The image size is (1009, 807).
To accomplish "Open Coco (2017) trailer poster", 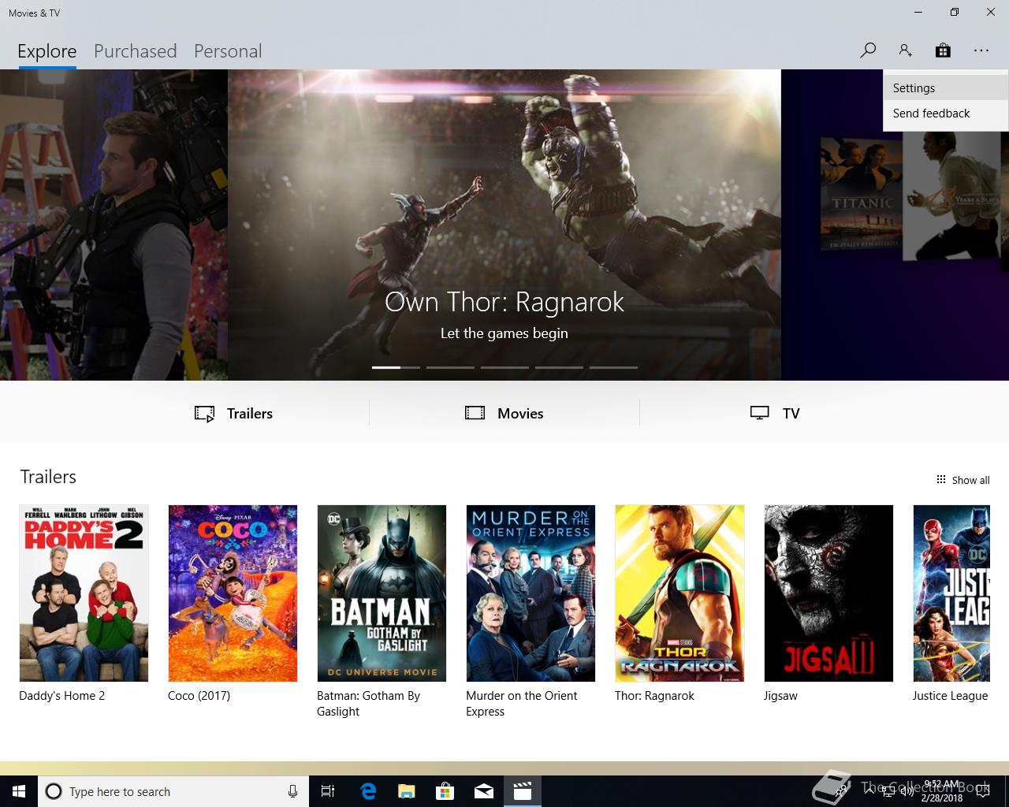I will [x=233, y=593].
